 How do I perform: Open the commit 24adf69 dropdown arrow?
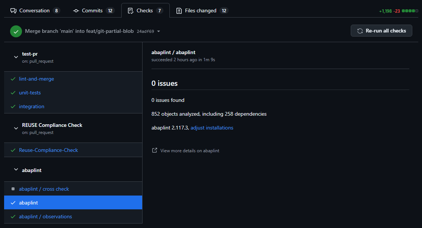point(159,31)
